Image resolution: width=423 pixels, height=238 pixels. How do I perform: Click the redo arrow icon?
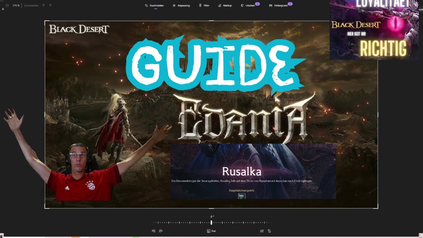(x=50, y=6)
